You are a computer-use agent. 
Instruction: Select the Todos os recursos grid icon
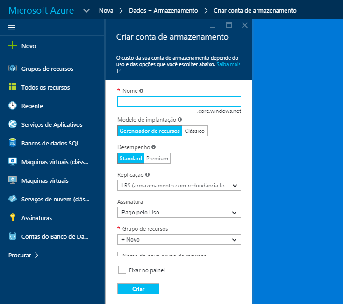tap(13, 87)
